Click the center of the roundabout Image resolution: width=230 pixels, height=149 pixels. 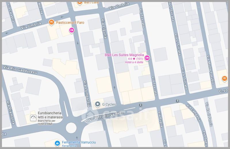72,127
